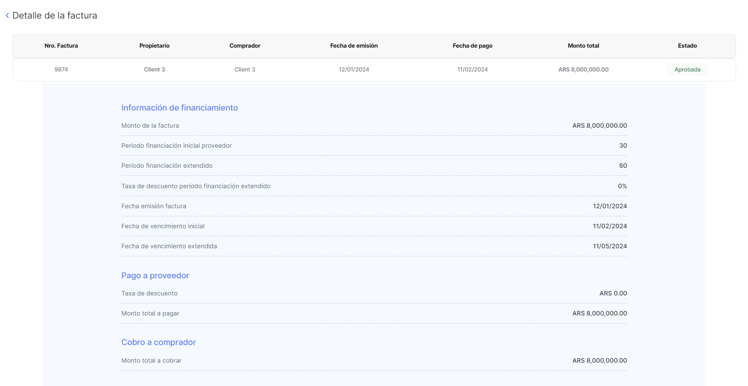Click Client 3 under the Comprador column
The height and width of the screenshot is (386, 748).
click(x=245, y=70)
